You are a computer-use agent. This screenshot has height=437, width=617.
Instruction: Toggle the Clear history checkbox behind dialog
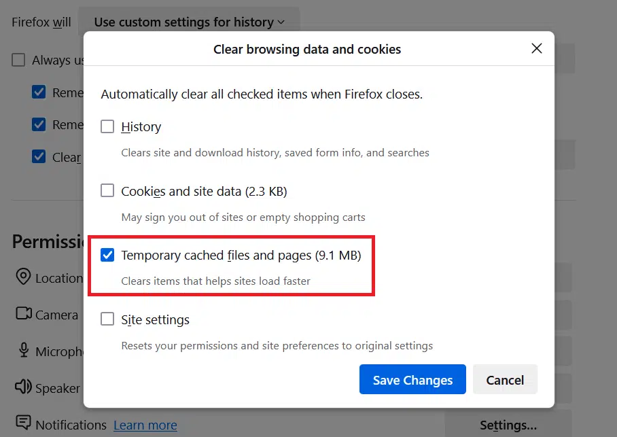point(39,157)
